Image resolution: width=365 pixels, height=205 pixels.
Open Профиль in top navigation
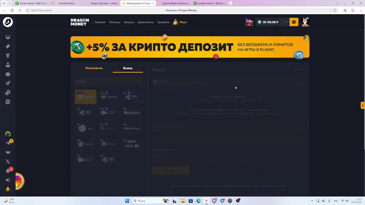[x=163, y=22]
